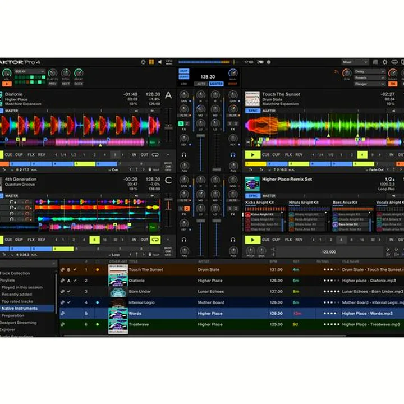Click loop IN on deck A
The height and width of the screenshot is (404, 404).
134,155
